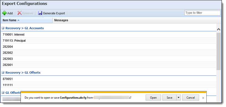Select the 719113: Principal row
This screenshot has width=226, height=107.
tap(109, 41)
